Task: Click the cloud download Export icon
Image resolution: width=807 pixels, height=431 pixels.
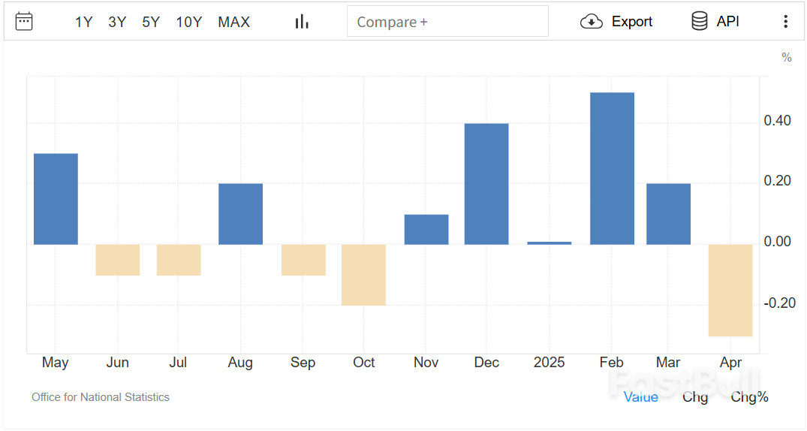Action: tap(592, 22)
